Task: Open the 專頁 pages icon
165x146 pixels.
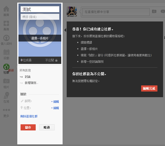Action: [x=6, y=23]
